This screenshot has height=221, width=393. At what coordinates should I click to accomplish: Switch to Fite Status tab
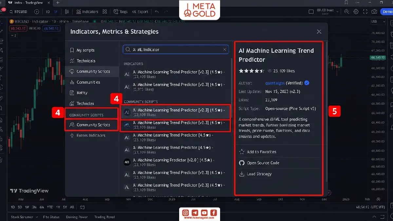[x=51, y=217]
